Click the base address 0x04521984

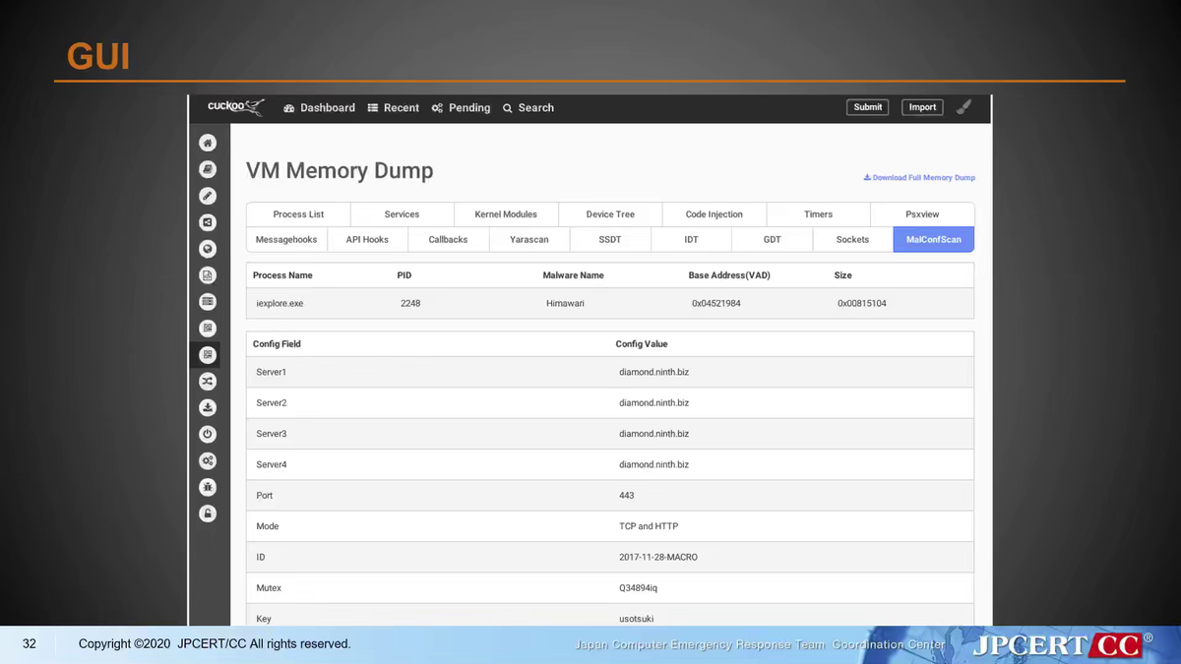(716, 304)
